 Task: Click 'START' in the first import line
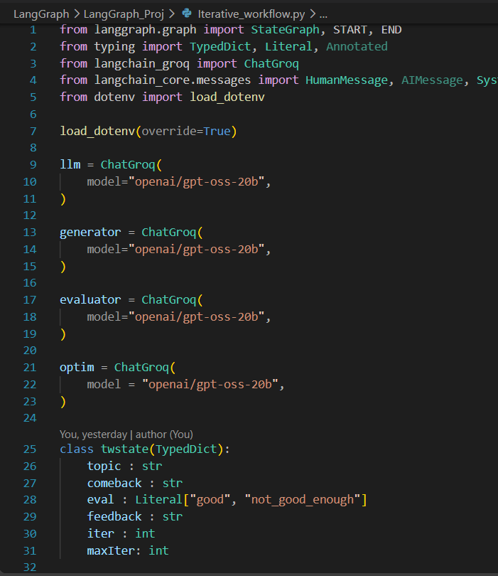[350, 30]
